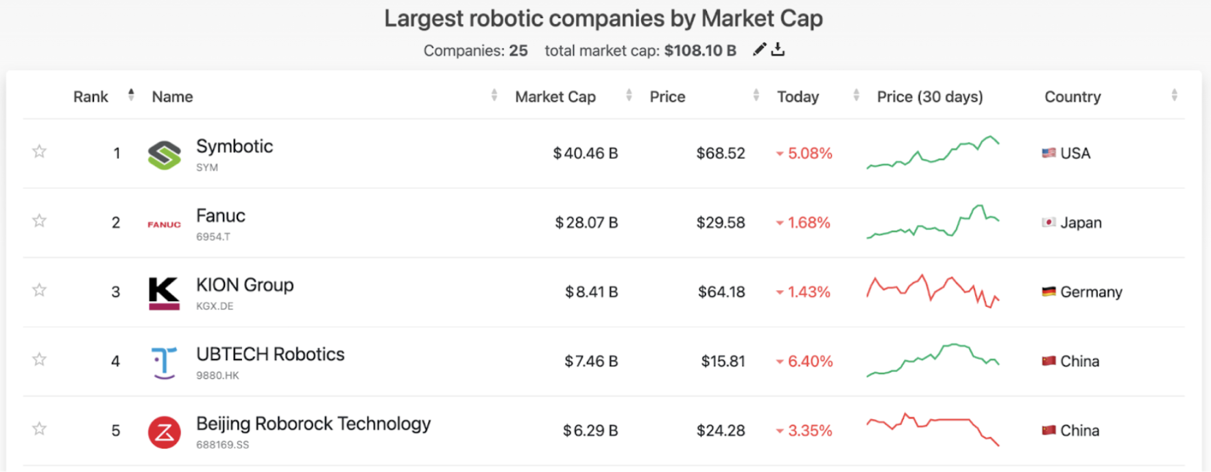
Task: Star Fanuc as a favorite
Action: click(39, 221)
